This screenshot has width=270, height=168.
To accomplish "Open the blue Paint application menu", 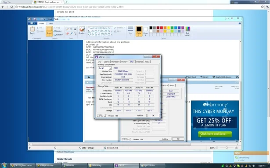I will (32, 23).
